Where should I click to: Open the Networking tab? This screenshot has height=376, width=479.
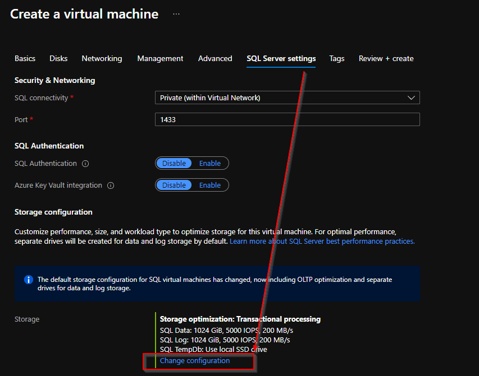pyautogui.click(x=102, y=58)
